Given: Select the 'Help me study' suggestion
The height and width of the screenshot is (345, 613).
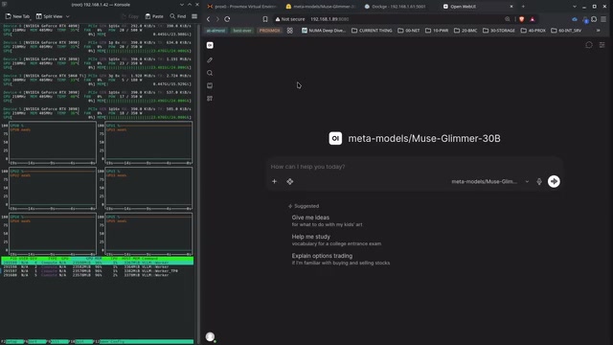Looking at the screenshot, I should (x=336, y=240).
